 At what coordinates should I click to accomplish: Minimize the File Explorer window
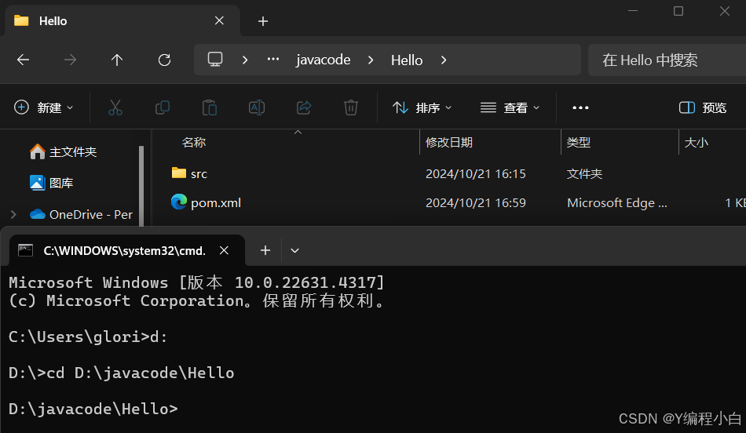(633, 11)
